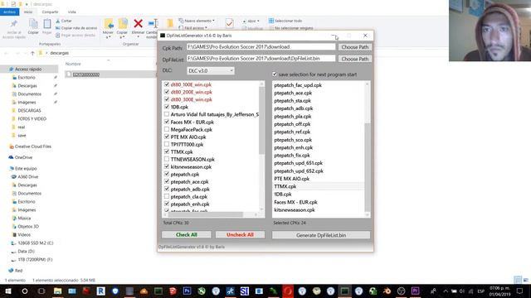Switch Explorer to large icons view bottom-right
Image resolution: width=531 pixels, height=298 pixels.
(525, 280)
